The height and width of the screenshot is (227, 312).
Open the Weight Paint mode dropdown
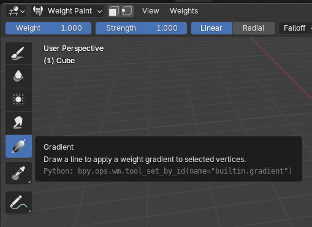[67, 11]
